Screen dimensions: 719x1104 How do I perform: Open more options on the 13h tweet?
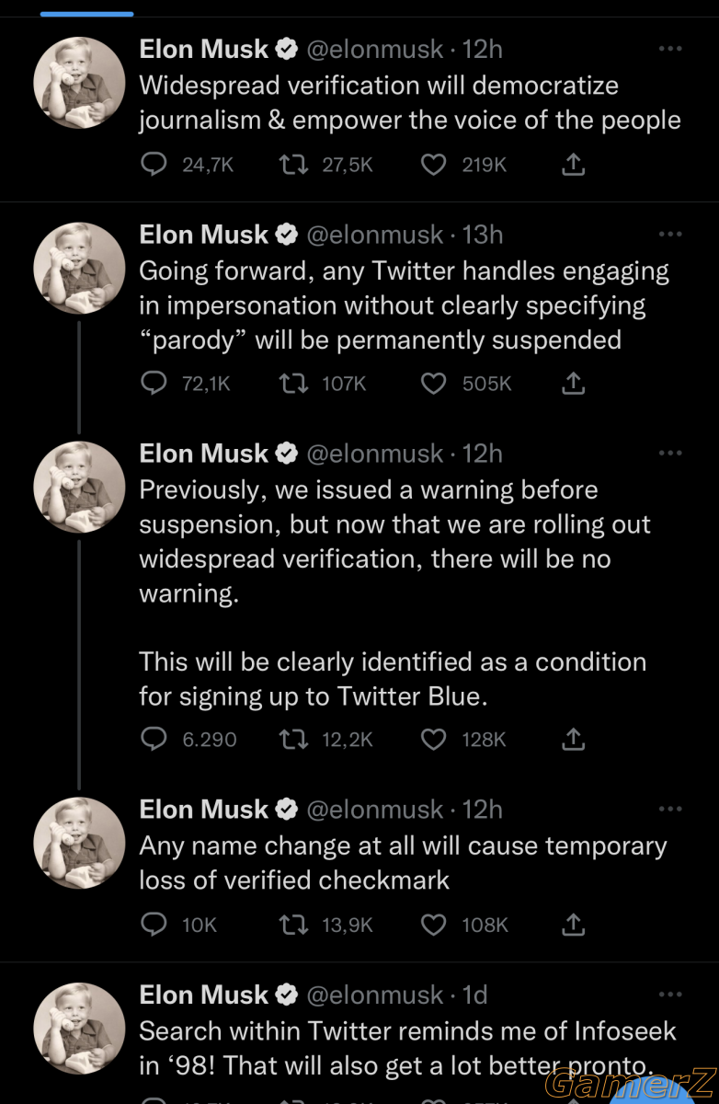(x=671, y=234)
